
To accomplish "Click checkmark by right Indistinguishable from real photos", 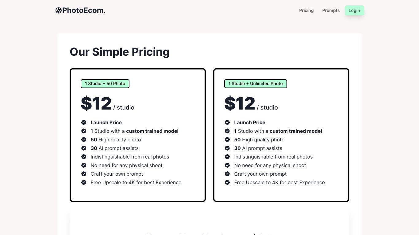I will 227,157.
